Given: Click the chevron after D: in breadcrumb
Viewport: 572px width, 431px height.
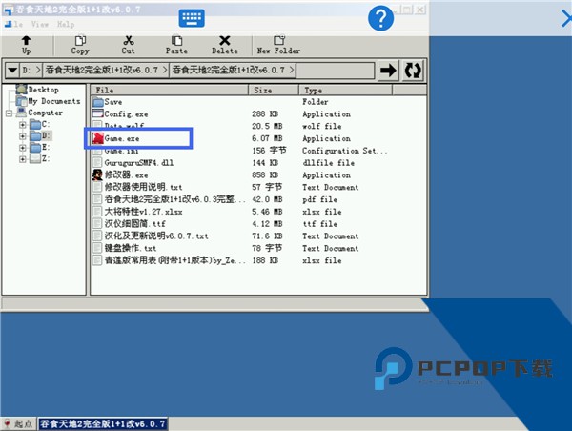Looking at the screenshot, I should tap(37, 70).
